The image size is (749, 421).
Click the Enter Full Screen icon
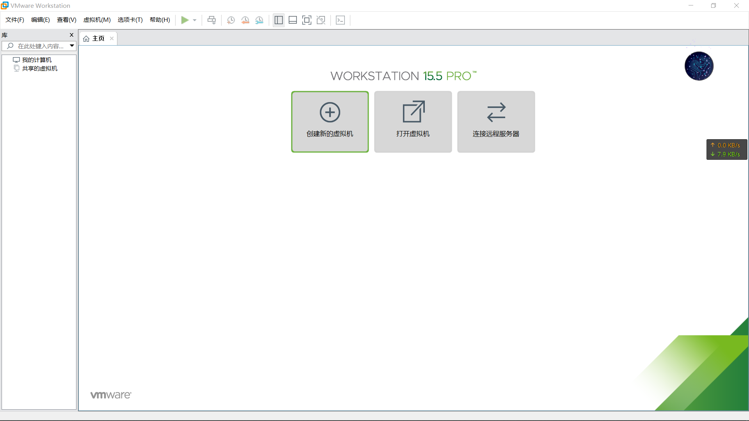pyautogui.click(x=307, y=20)
